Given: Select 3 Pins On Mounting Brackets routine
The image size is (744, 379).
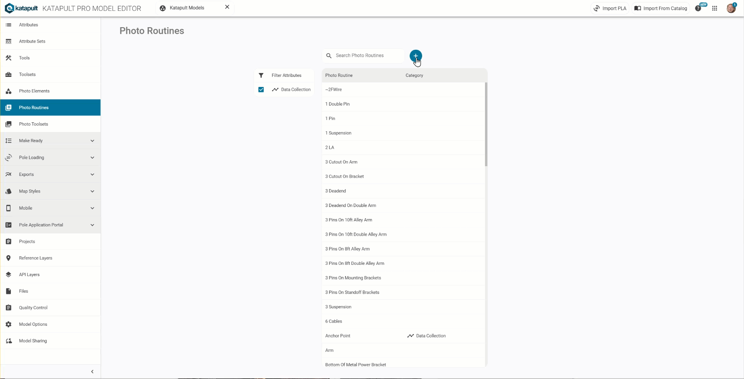Looking at the screenshot, I should 403,278.
